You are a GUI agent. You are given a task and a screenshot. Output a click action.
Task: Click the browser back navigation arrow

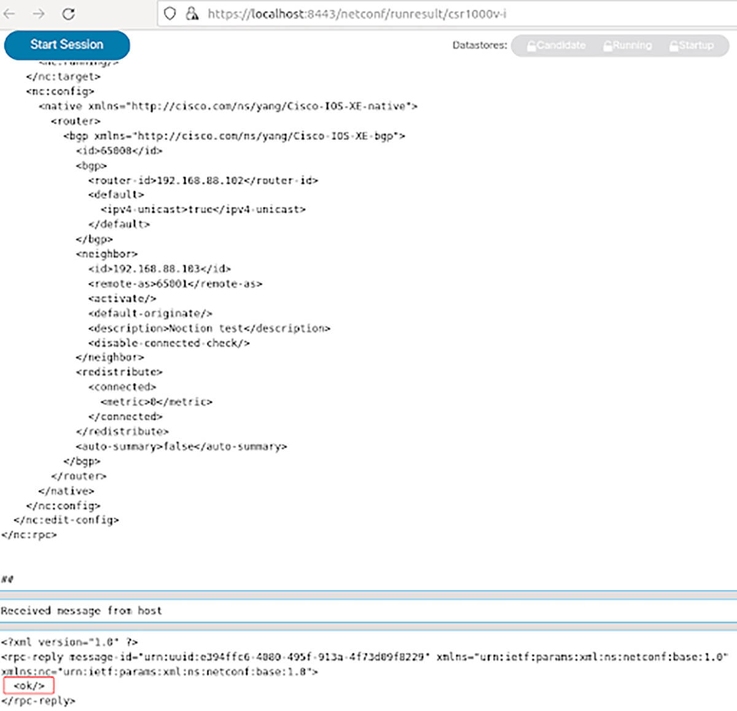[11, 12]
